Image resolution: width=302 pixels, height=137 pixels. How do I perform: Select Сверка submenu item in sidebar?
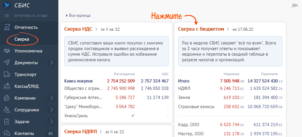[22, 39]
